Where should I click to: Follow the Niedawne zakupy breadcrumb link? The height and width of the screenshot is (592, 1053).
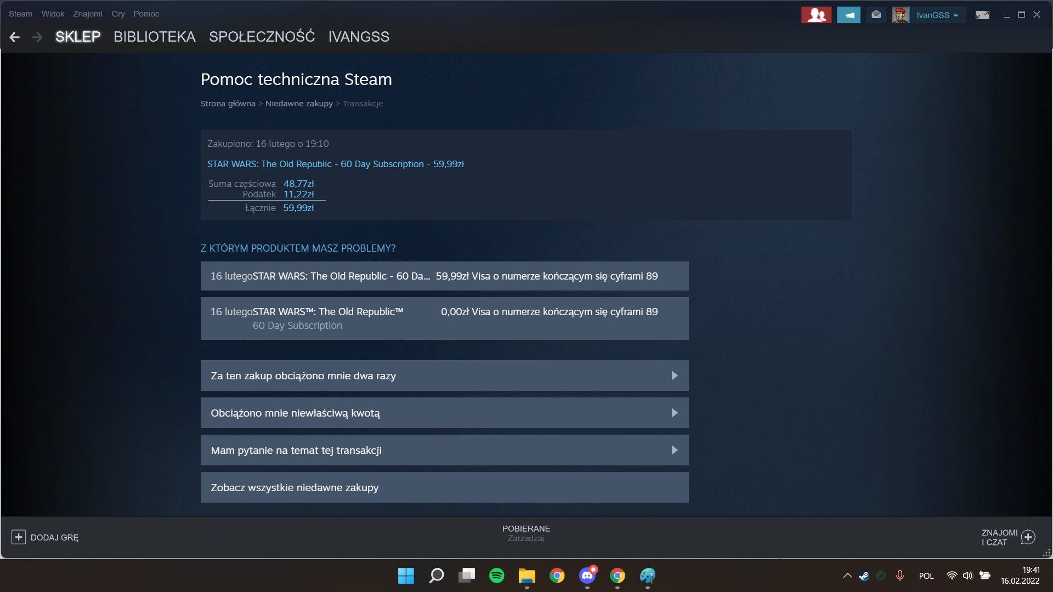point(299,104)
